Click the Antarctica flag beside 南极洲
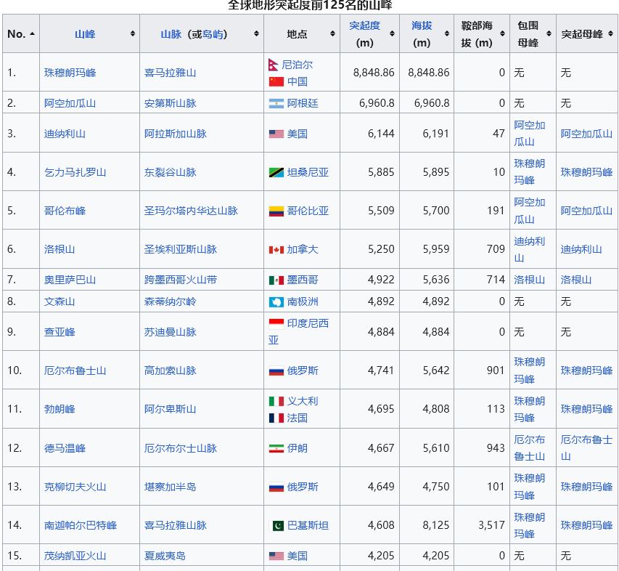The width and height of the screenshot is (619, 571). click(x=276, y=301)
